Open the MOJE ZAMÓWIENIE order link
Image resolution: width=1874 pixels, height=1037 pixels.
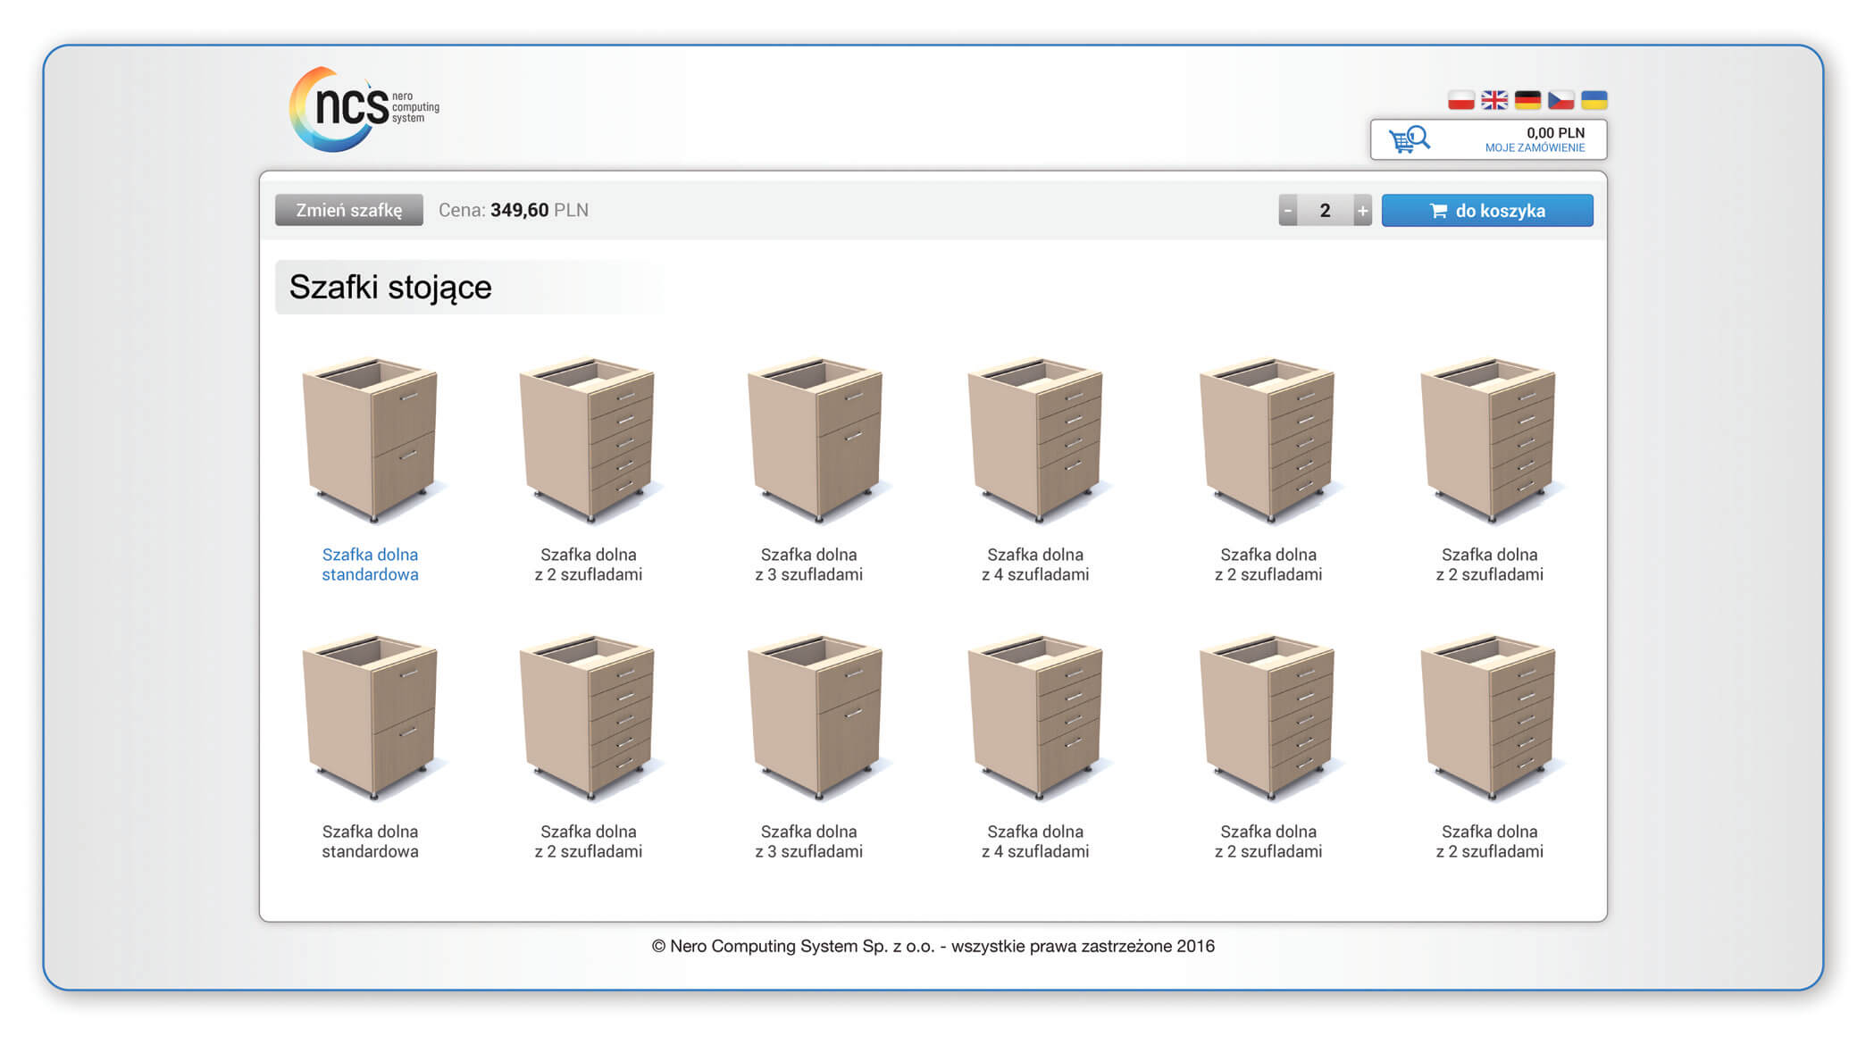pyautogui.click(x=1534, y=148)
